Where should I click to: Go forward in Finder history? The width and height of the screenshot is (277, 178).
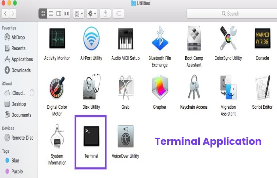pos(13,13)
